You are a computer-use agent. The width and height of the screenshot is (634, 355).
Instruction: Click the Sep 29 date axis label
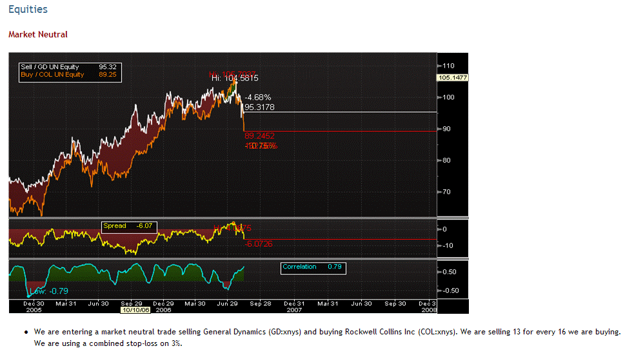click(132, 303)
